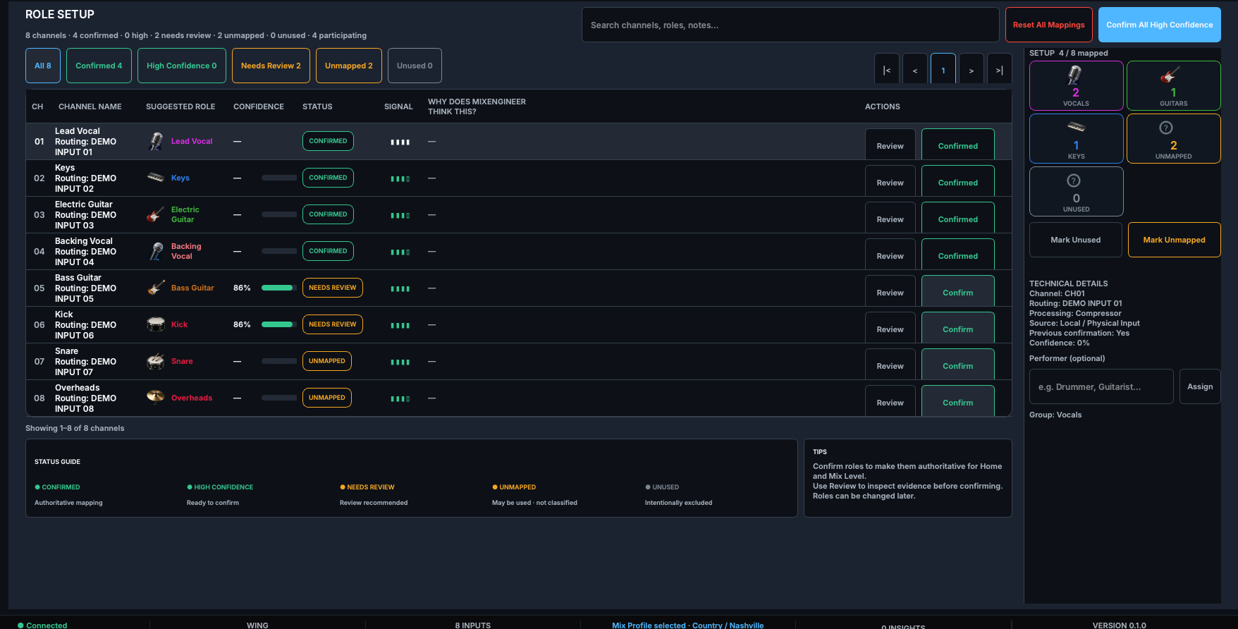
Task: Select the Unused group card
Action: click(1076, 191)
